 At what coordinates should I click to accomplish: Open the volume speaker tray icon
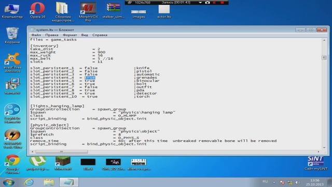click(x=297, y=182)
